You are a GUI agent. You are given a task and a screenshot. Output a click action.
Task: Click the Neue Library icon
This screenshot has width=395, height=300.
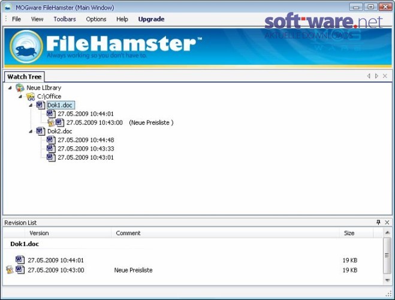[20, 88]
